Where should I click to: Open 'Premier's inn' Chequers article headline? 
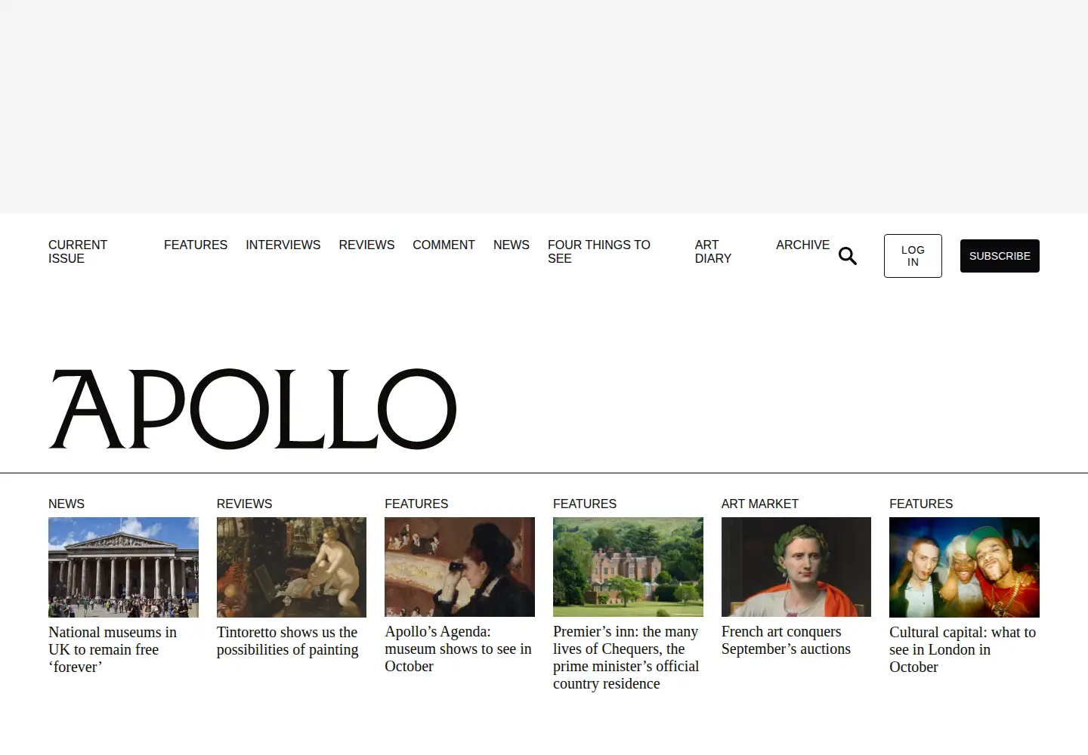pos(626,658)
